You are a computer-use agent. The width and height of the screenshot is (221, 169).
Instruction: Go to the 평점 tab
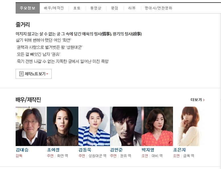(114, 8)
